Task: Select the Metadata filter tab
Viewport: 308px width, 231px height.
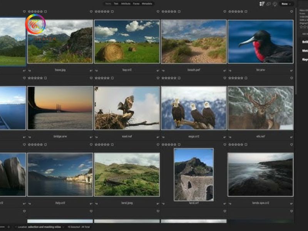Action: click(x=147, y=4)
